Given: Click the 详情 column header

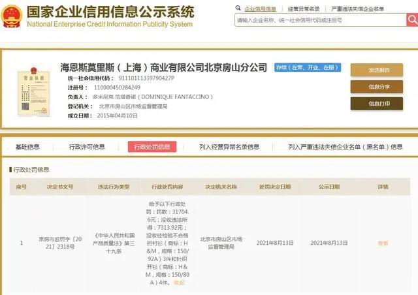Looking at the screenshot, I should [383, 187].
